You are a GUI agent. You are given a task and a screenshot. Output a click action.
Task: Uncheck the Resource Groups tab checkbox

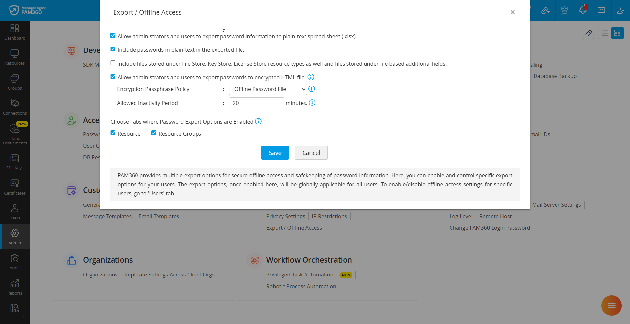tap(154, 133)
